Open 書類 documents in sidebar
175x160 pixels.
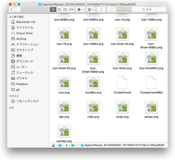(16, 56)
